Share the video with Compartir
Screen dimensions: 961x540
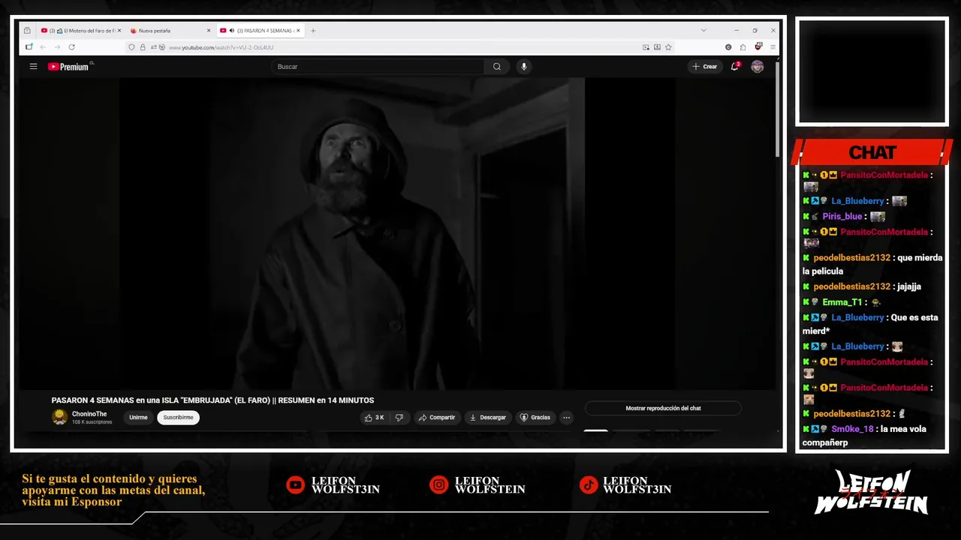pos(436,418)
